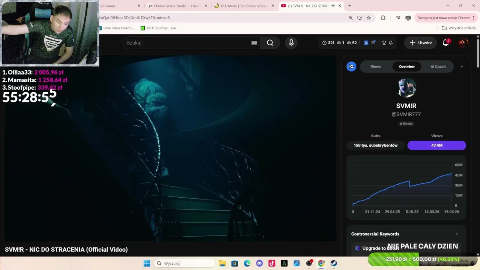Collapse the Controversial Keywords section
The height and width of the screenshot is (270, 480).
(457, 234)
